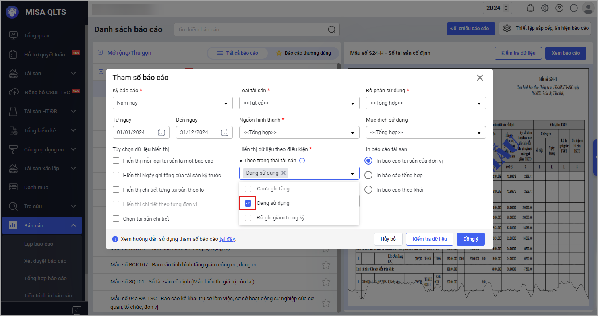Click the user avatar icon
598x316 pixels.
pos(588,8)
